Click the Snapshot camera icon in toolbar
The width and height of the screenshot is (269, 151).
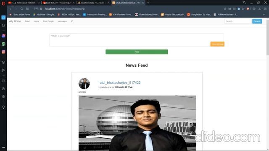click(234, 9)
